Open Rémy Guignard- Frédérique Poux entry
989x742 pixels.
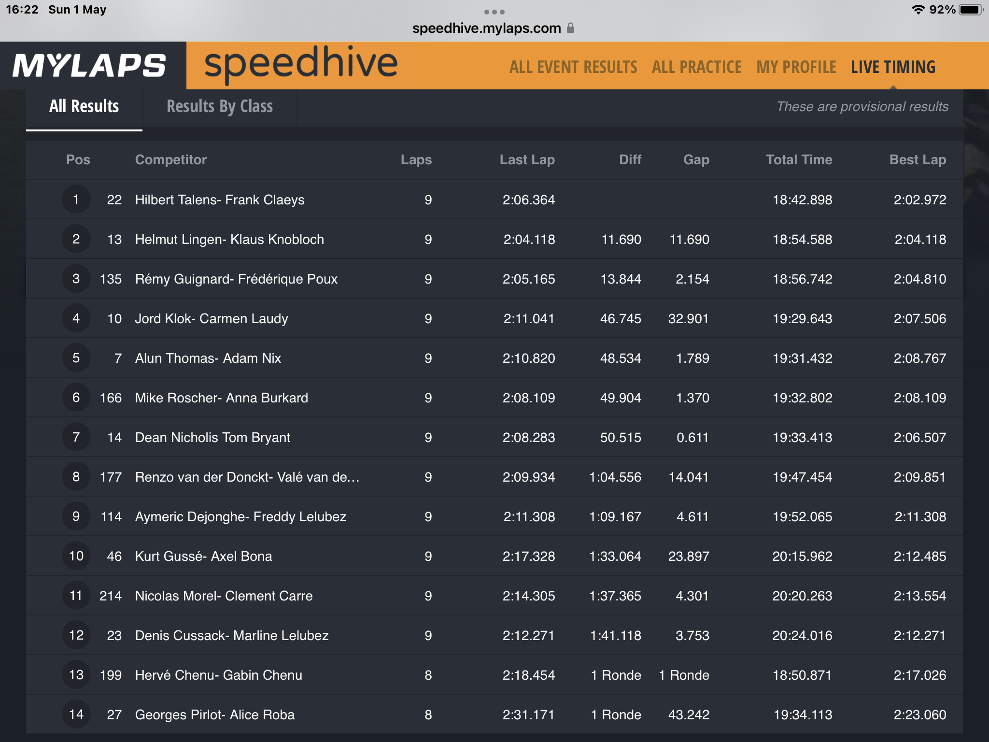[x=494, y=279]
